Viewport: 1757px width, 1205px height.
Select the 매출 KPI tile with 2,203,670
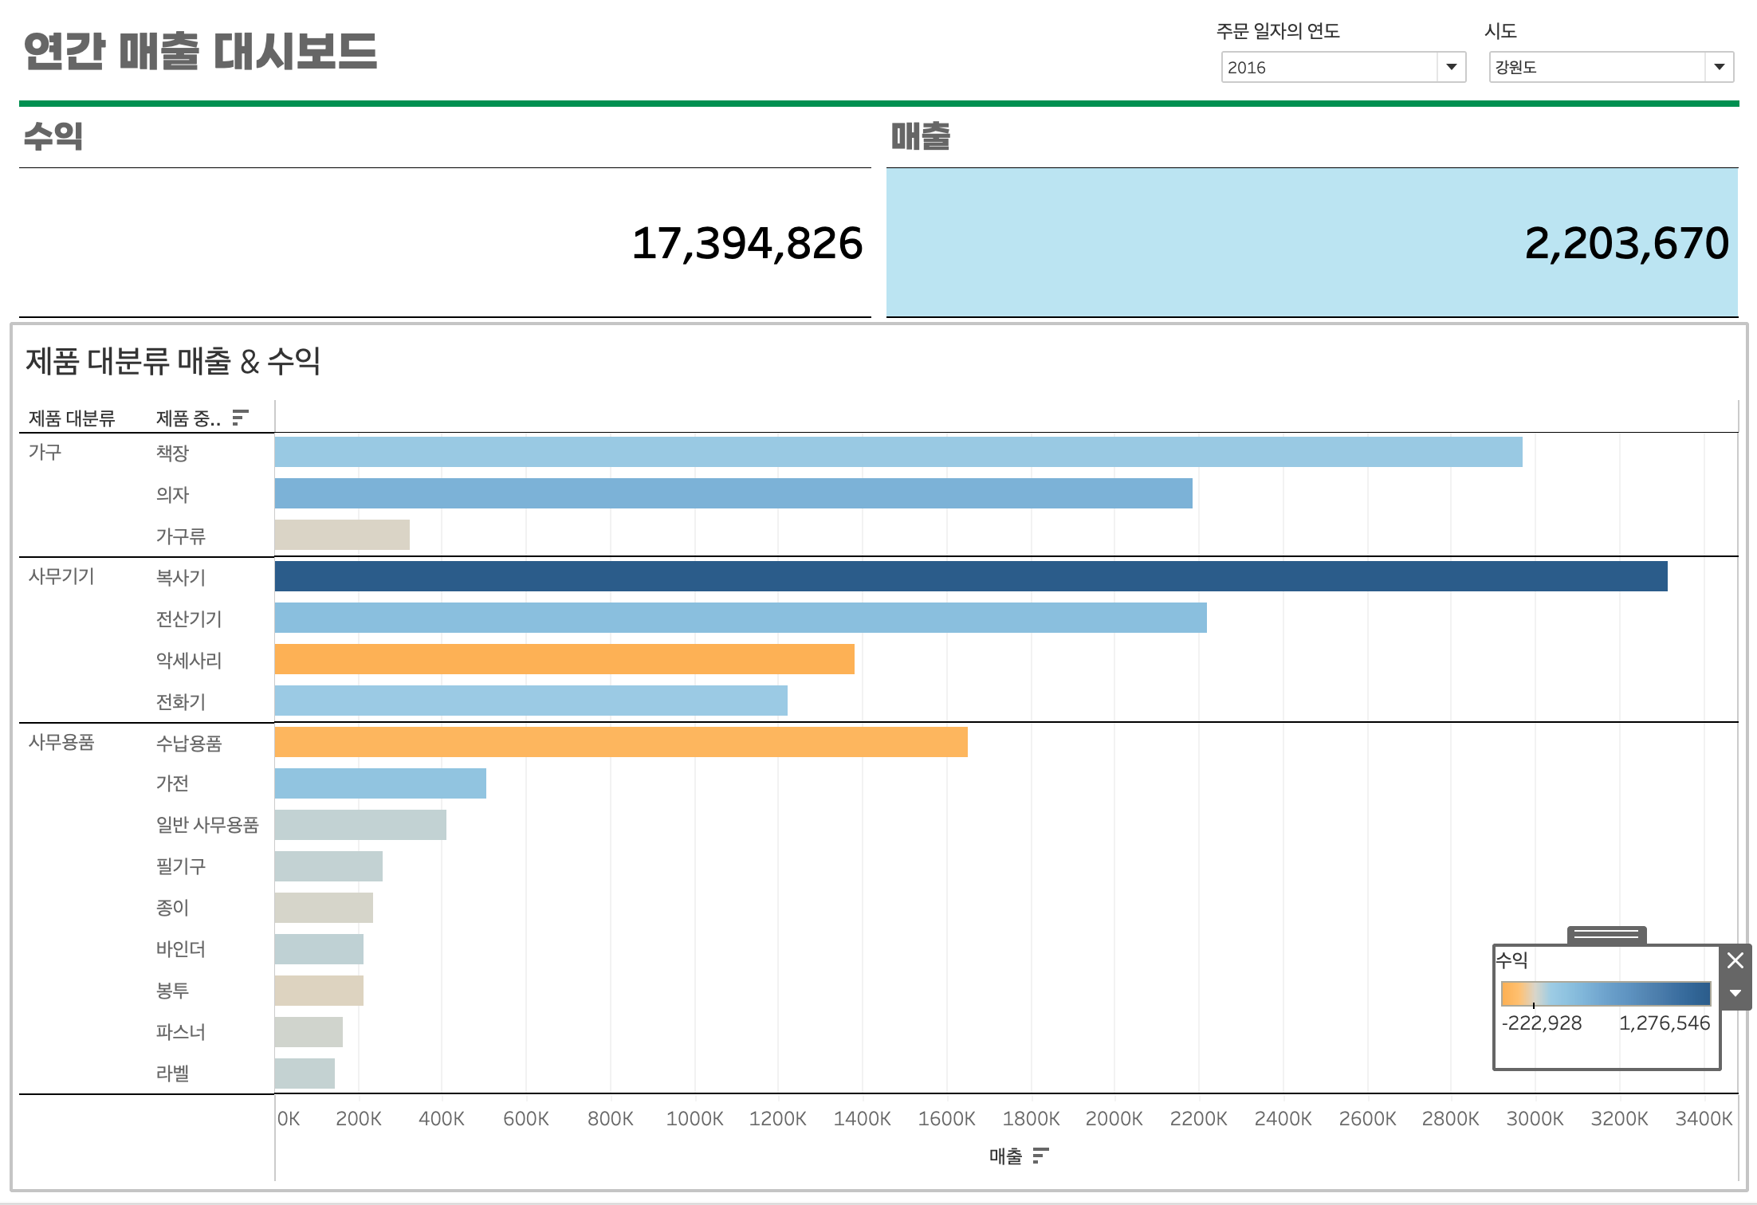[x=1311, y=242]
